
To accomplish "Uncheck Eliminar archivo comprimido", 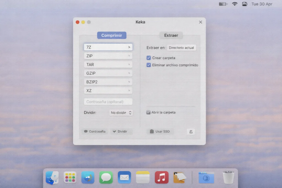I will pyautogui.click(x=149, y=65).
